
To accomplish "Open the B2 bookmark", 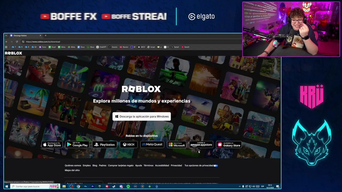I will point(34,47).
